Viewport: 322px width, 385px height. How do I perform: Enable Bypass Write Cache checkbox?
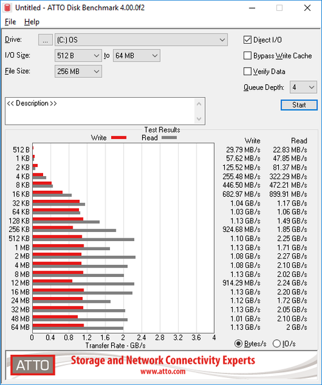point(247,56)
